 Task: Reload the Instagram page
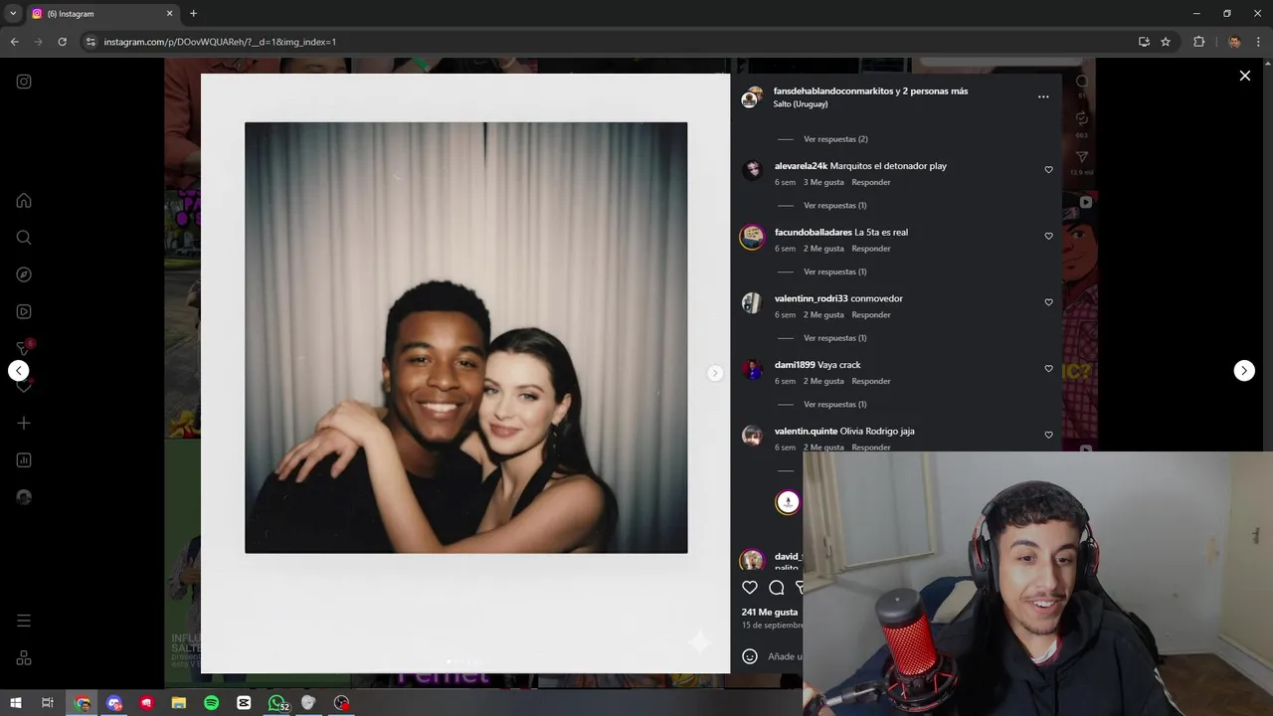tap(62, 42)
